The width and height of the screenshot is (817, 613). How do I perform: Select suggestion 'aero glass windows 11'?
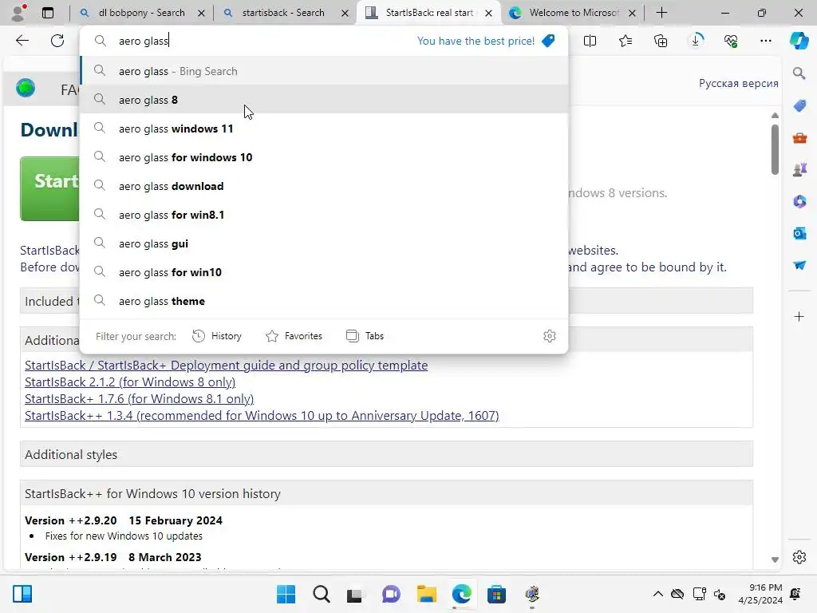[324, 129]
